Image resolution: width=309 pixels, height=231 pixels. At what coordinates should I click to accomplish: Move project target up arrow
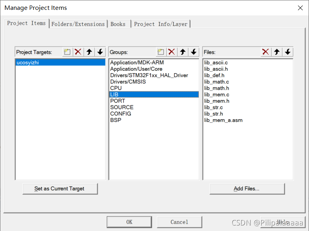(x=89, y=52)
